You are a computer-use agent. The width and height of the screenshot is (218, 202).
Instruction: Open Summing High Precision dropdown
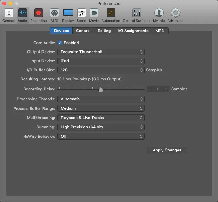click(x=101, y=127)
